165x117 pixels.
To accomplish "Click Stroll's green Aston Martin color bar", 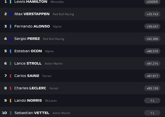I will (x=10, y=64).
